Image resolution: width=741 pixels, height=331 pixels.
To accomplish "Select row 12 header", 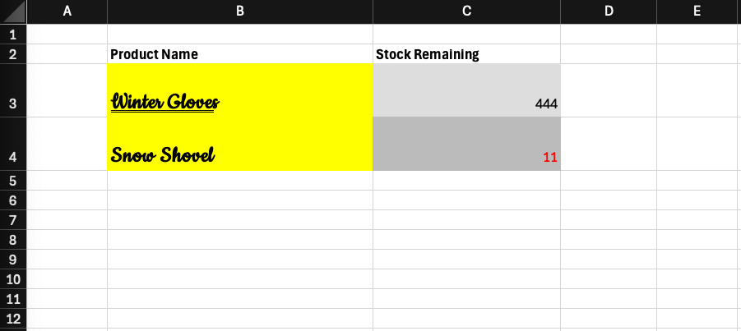I will pos(13,318).
